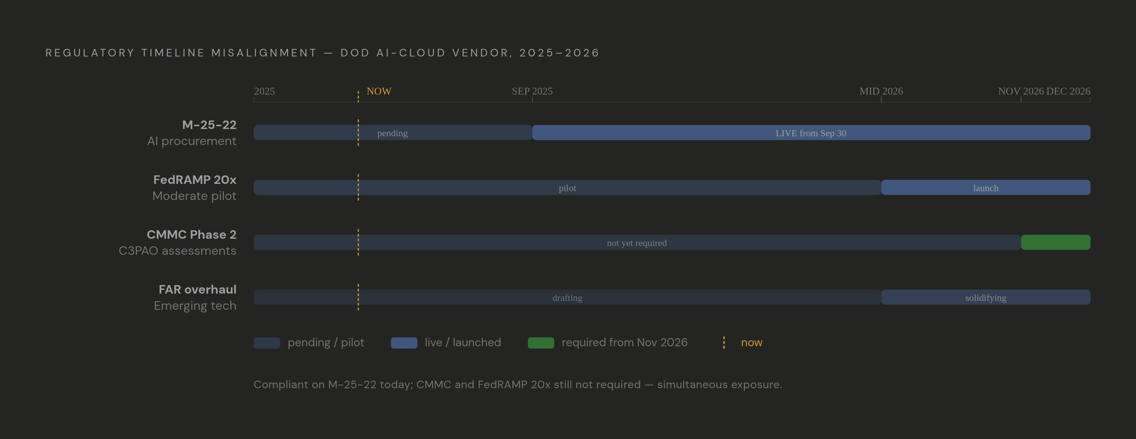Click the 'live / launched' legend swatch
Image resolution: width=1136 pixels, height=439 pixels.
tap(404, 343)
